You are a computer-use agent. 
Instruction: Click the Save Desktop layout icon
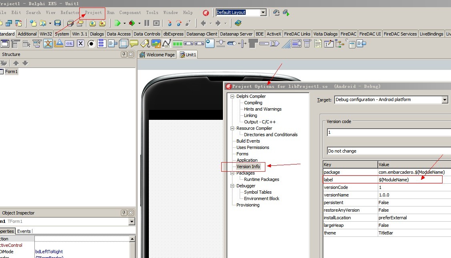tap(277, 12)
